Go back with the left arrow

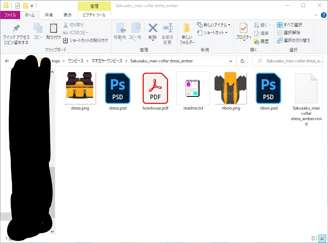pos(7,61)
